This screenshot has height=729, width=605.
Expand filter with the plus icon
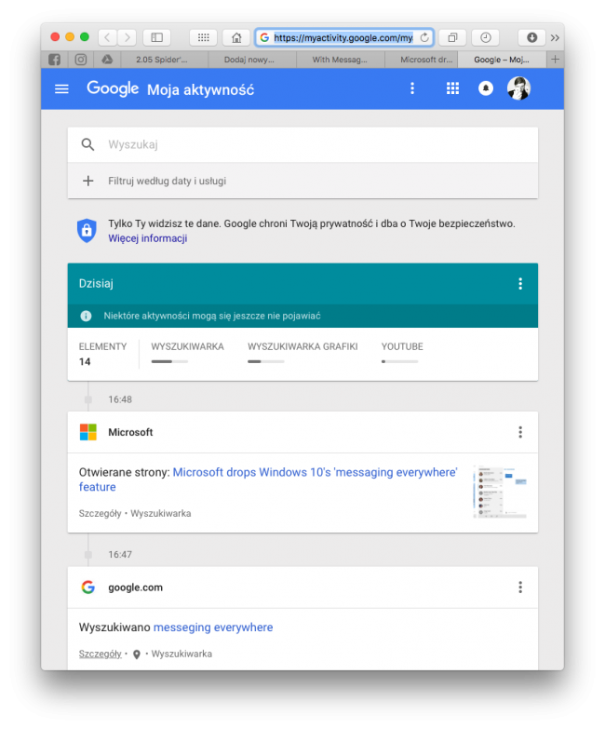88,181
